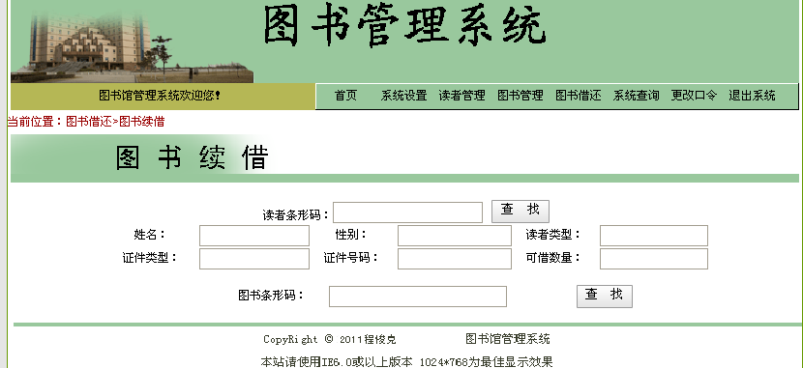Viewport: 803px width, 368px height.
Task: Click the CopyRight © 2011 footer text
Action: tap(330, 339)
